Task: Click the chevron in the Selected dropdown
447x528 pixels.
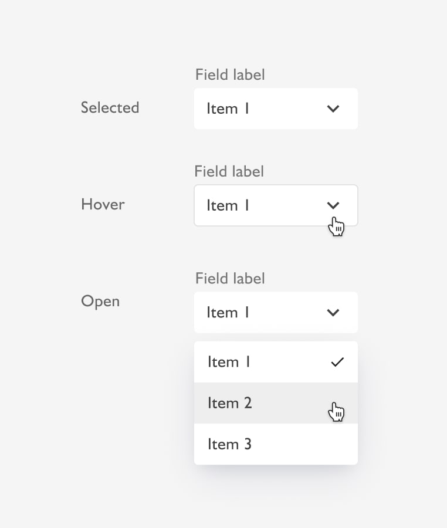Action: pyautogui.click(x=333, y=109)
